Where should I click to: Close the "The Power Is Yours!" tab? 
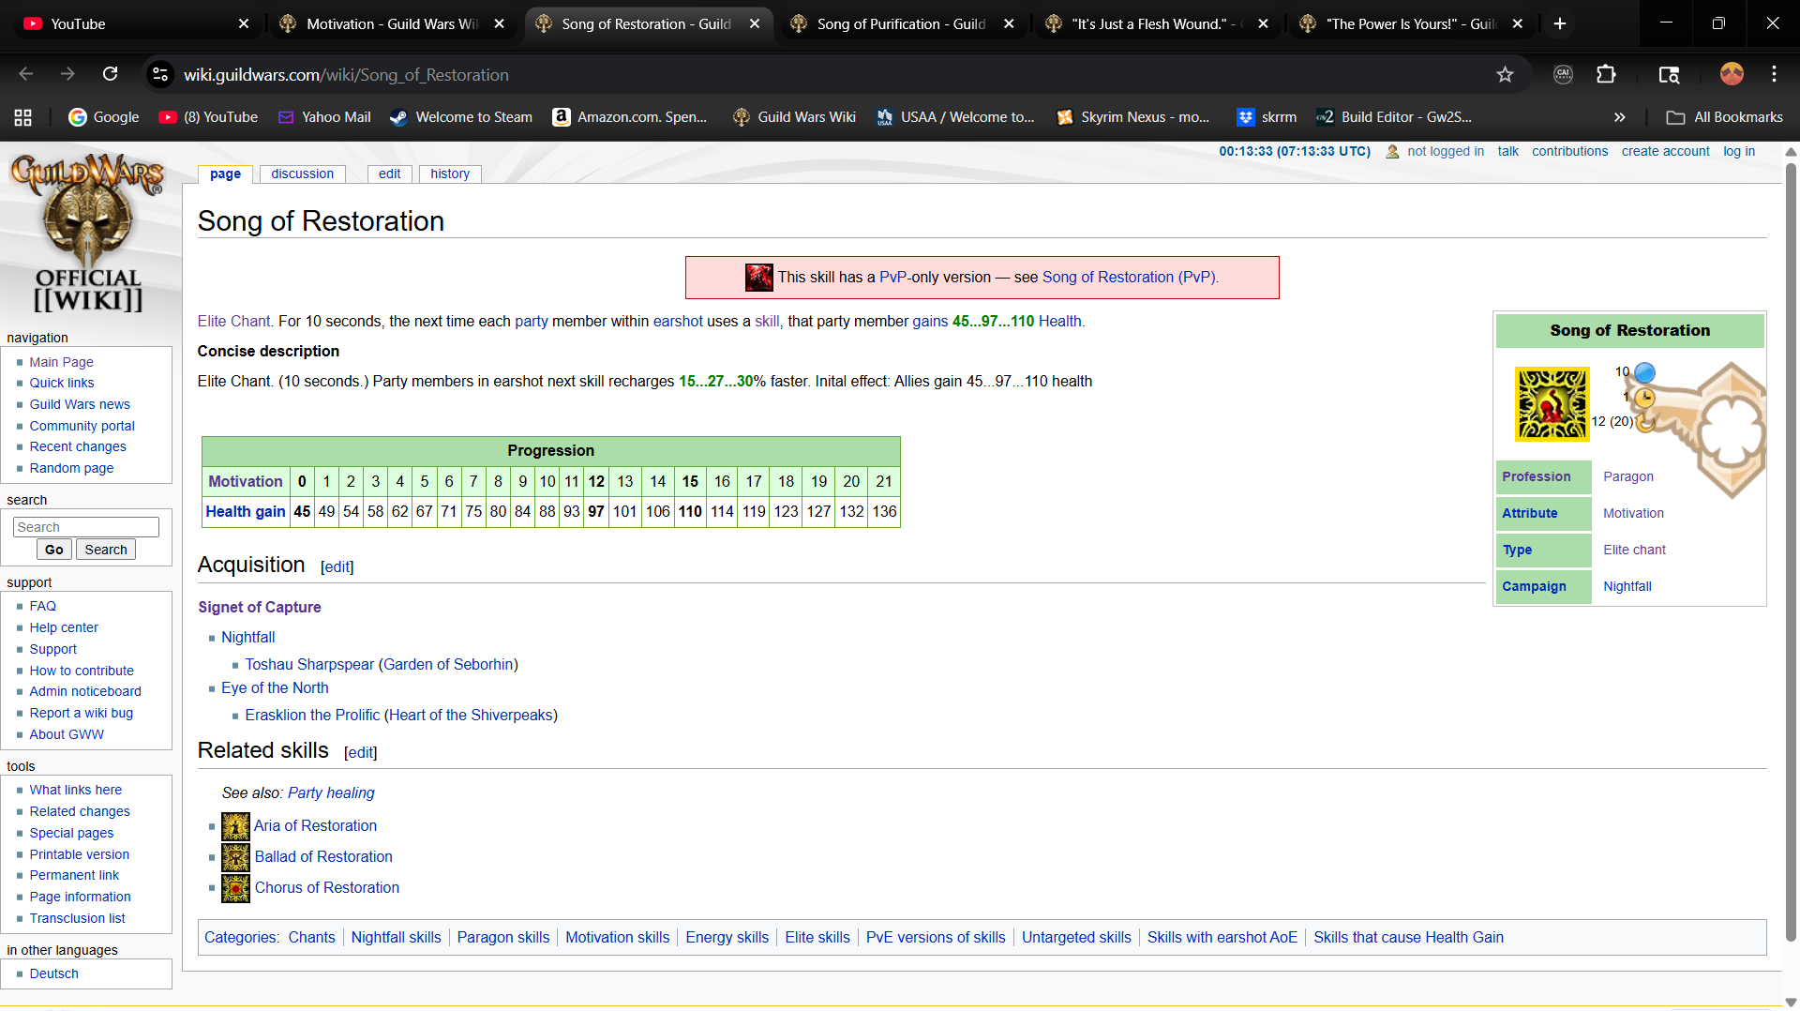[x=1518, y=23]
